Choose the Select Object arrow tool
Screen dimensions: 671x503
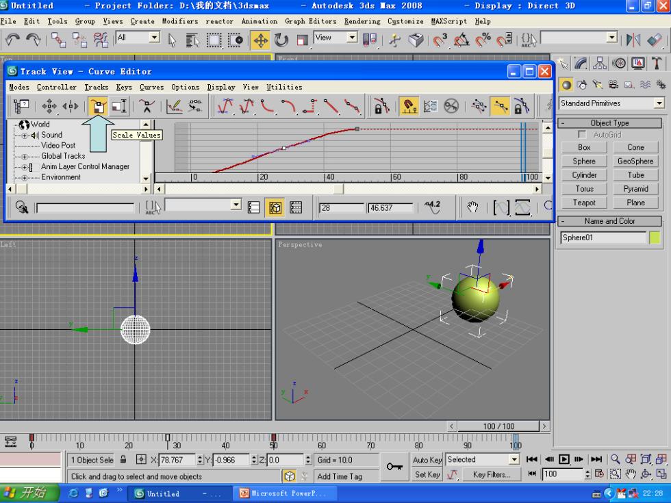(172, 40)
